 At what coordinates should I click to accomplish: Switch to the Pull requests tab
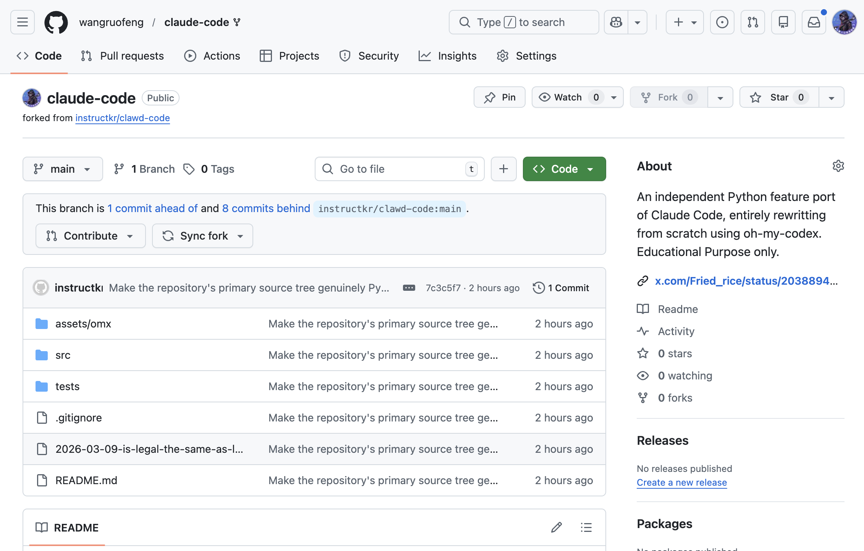coord(122,56)
